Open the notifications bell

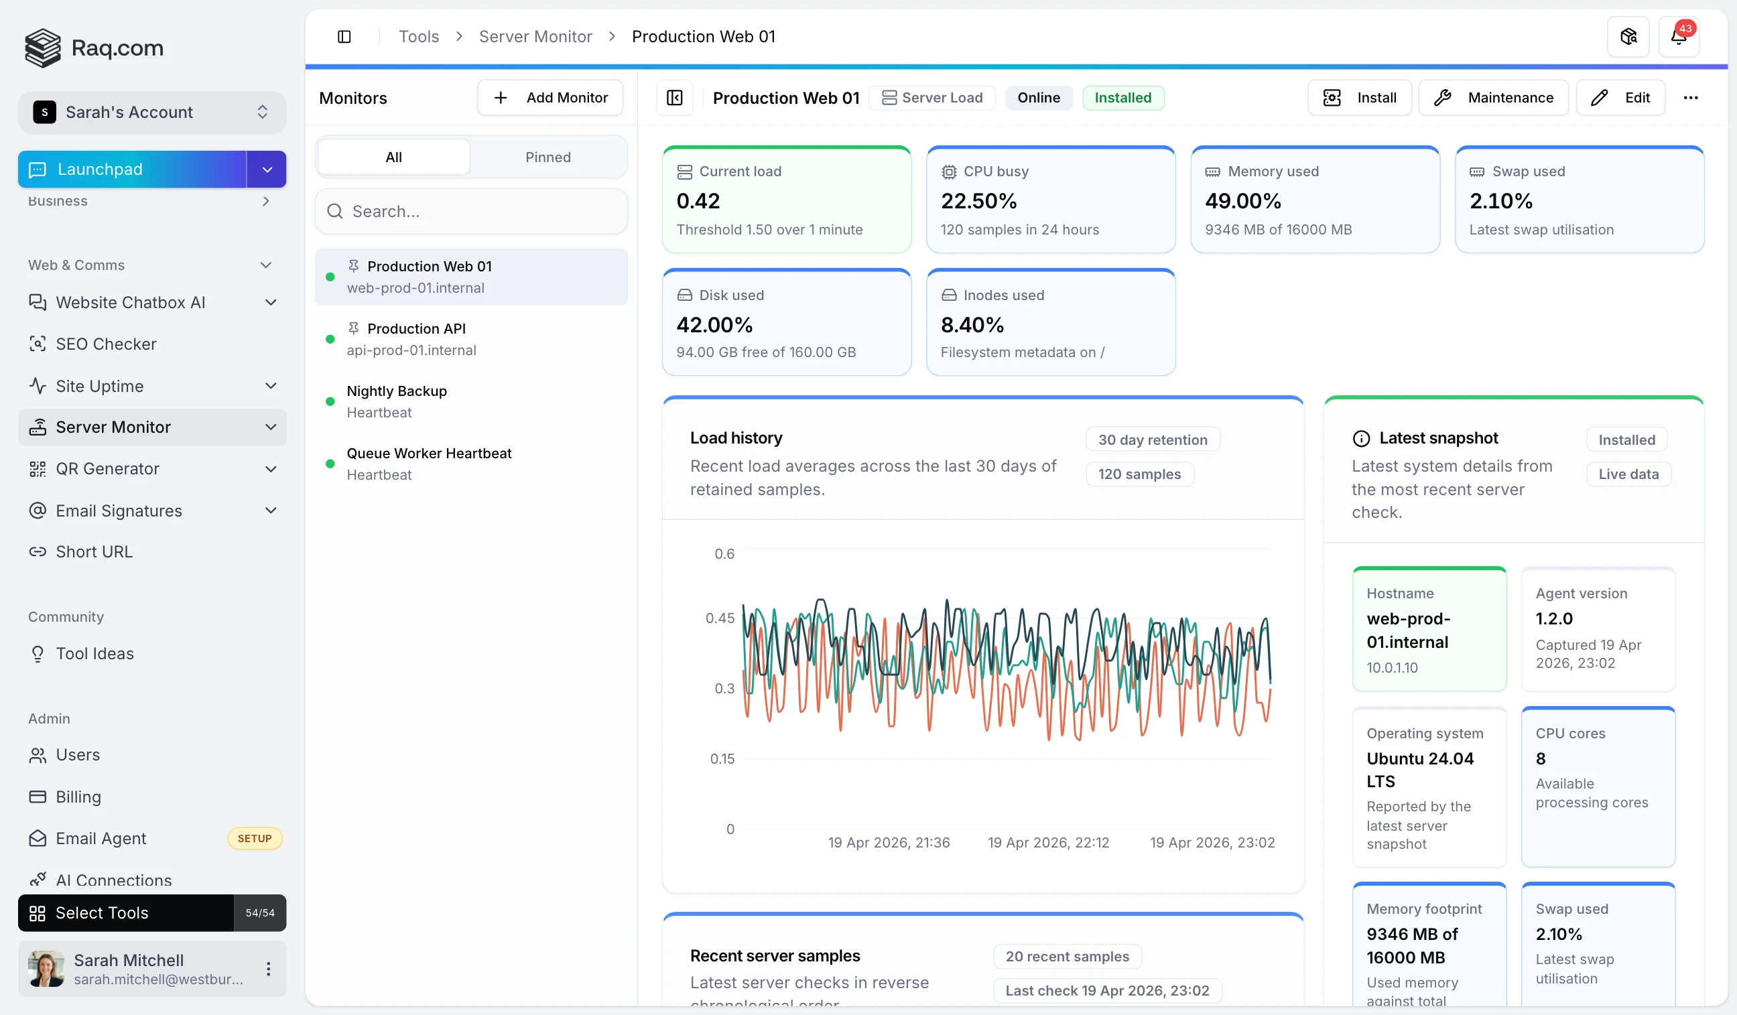point(1680,36)
